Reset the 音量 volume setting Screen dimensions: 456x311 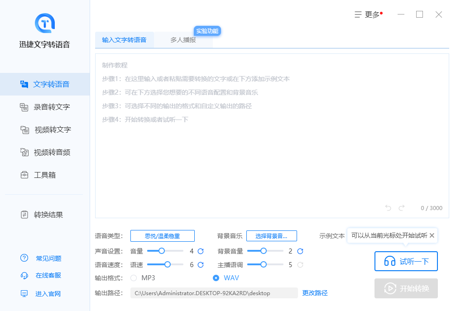(x=200, y=251)
